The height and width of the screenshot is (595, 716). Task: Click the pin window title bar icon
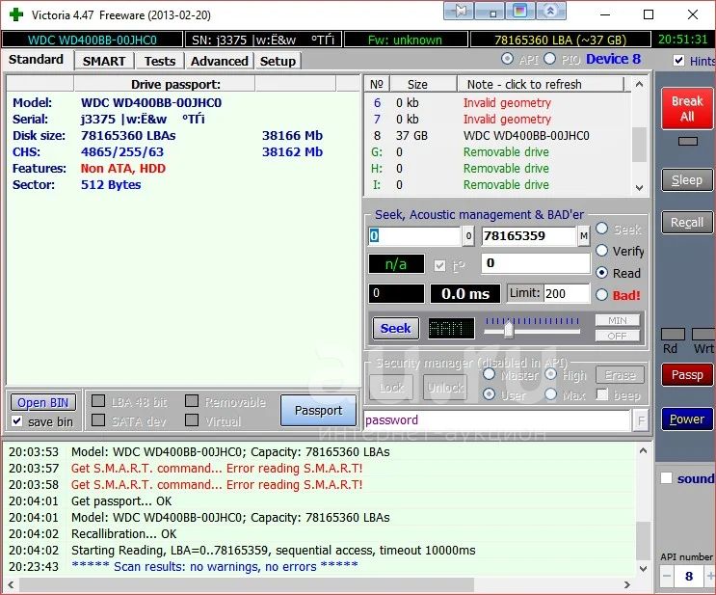pos(459,11)
